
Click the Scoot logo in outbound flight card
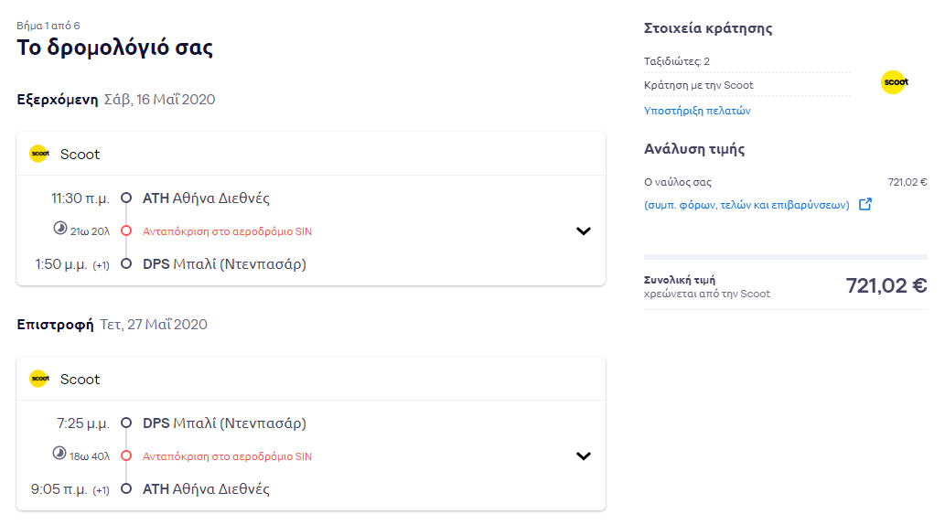tap(39, 154)
